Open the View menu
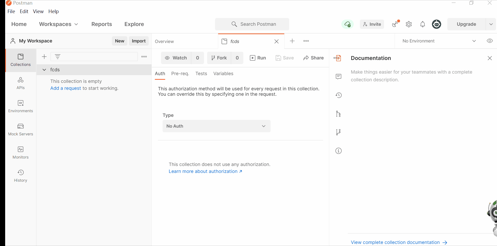The height and width of the screenshot is (246, 497). [x=38, y=11]
